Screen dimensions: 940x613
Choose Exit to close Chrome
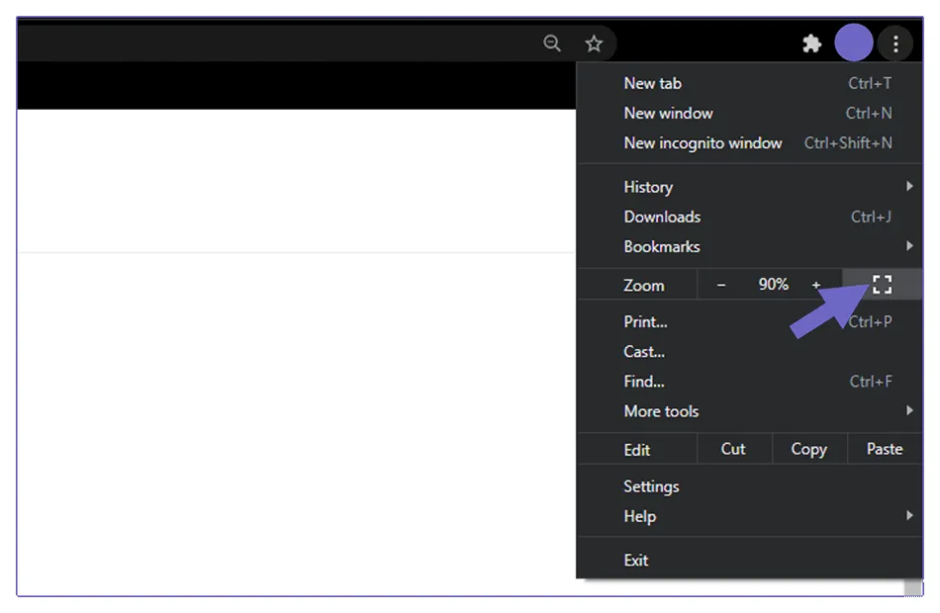pos(749,561)
